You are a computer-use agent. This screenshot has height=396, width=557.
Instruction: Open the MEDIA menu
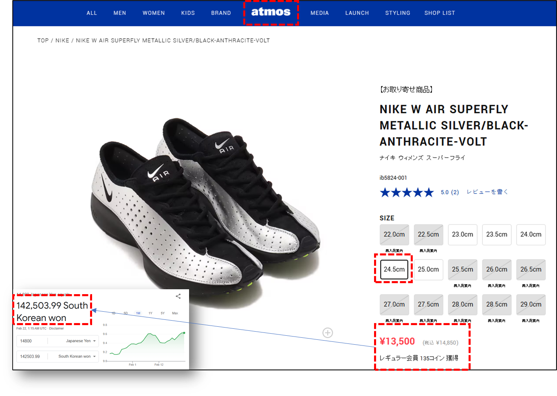click(319, 13)
